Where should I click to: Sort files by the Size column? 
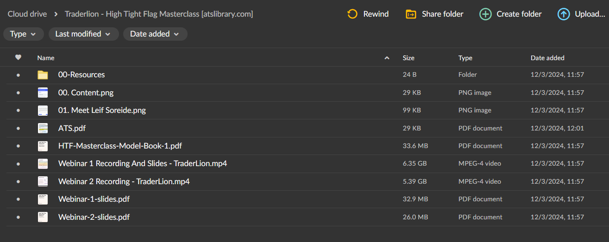point(408,58)
